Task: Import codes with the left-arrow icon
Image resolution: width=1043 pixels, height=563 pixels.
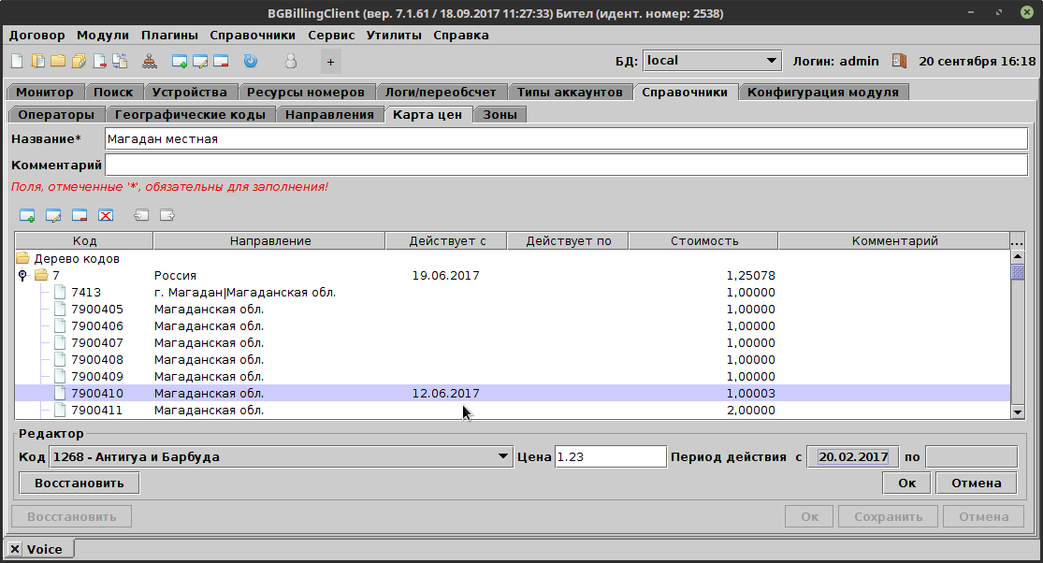Action: (140, 215)
